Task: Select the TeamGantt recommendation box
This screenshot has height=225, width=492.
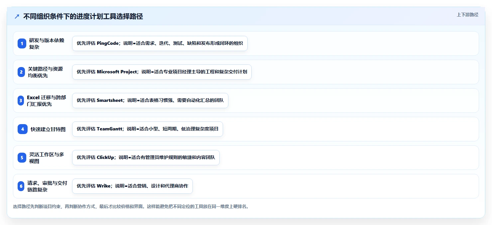Action: tap(148, 129)
